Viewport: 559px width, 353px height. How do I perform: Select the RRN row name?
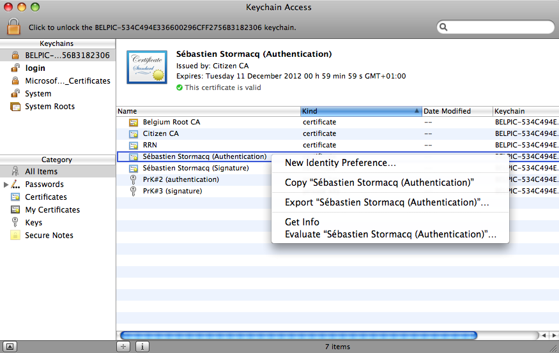click(x=149, y=145)
